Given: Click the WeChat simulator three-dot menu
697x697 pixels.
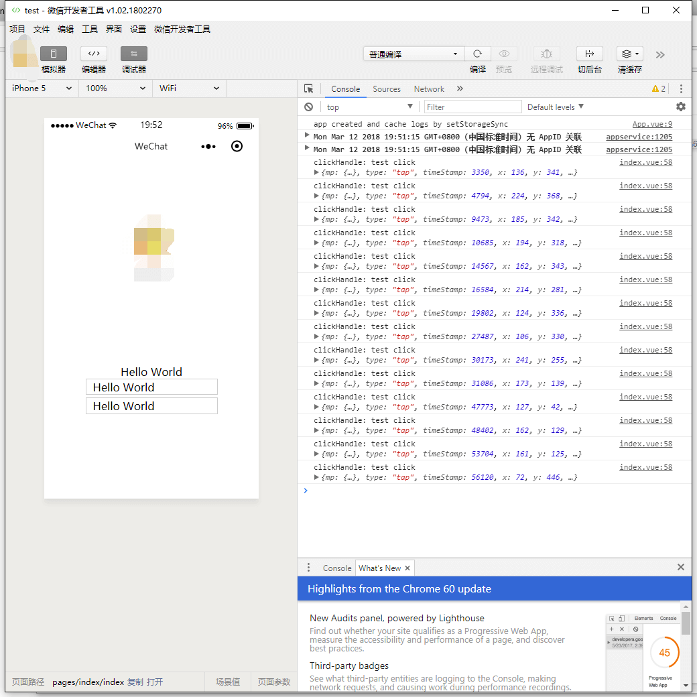Looking at the screenshot, I should coord(208,146).
